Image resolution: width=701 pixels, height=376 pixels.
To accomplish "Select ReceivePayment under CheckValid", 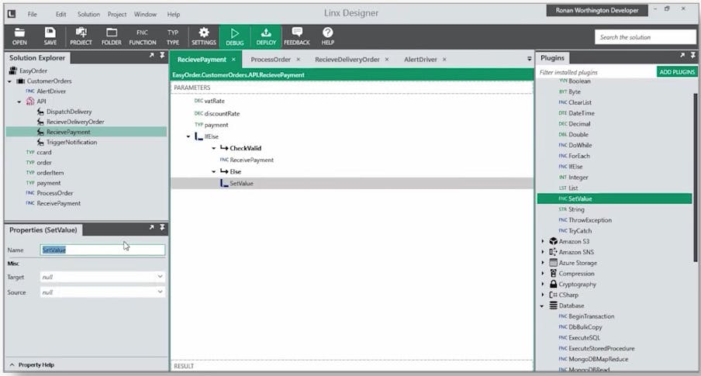I will click(x=252, y=160).
